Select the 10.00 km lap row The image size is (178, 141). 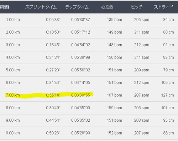click(89, 133)
